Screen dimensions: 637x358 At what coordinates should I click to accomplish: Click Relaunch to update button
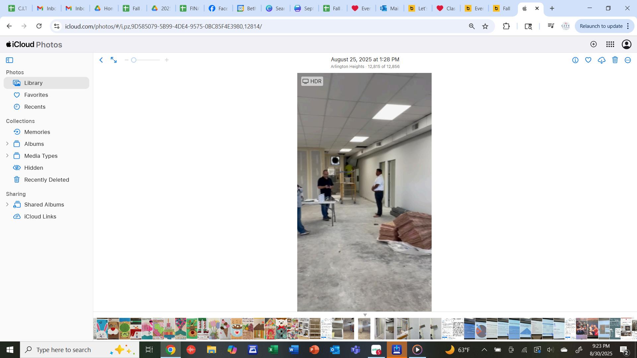tap(601, 26)
